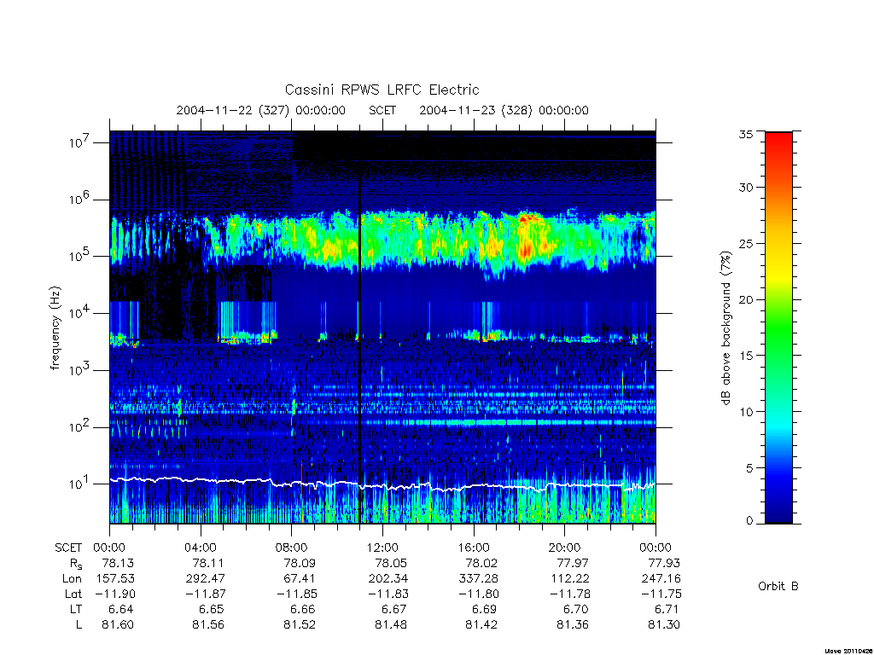Click the 'dB above background (7%)' label
This screenshot has height=655, width=874.
pyautogui.click(x=725, y=328)
